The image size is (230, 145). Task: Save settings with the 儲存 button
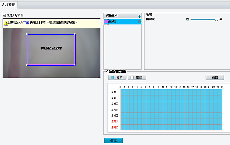[x=113, y=141]
